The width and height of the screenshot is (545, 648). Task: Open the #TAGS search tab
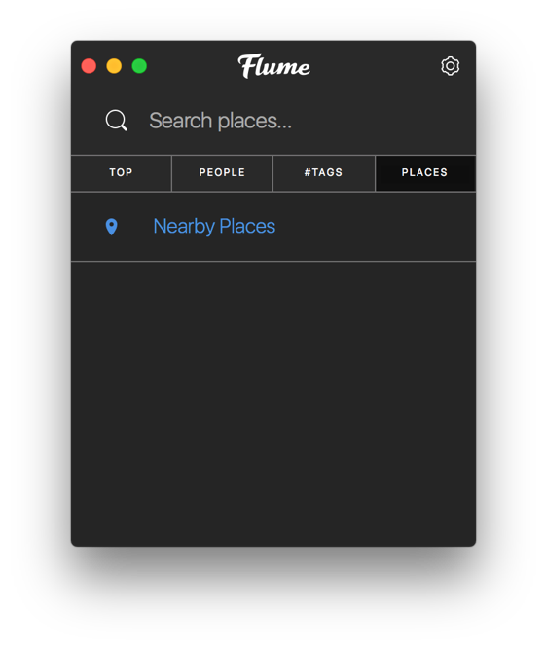click(324, 173)
